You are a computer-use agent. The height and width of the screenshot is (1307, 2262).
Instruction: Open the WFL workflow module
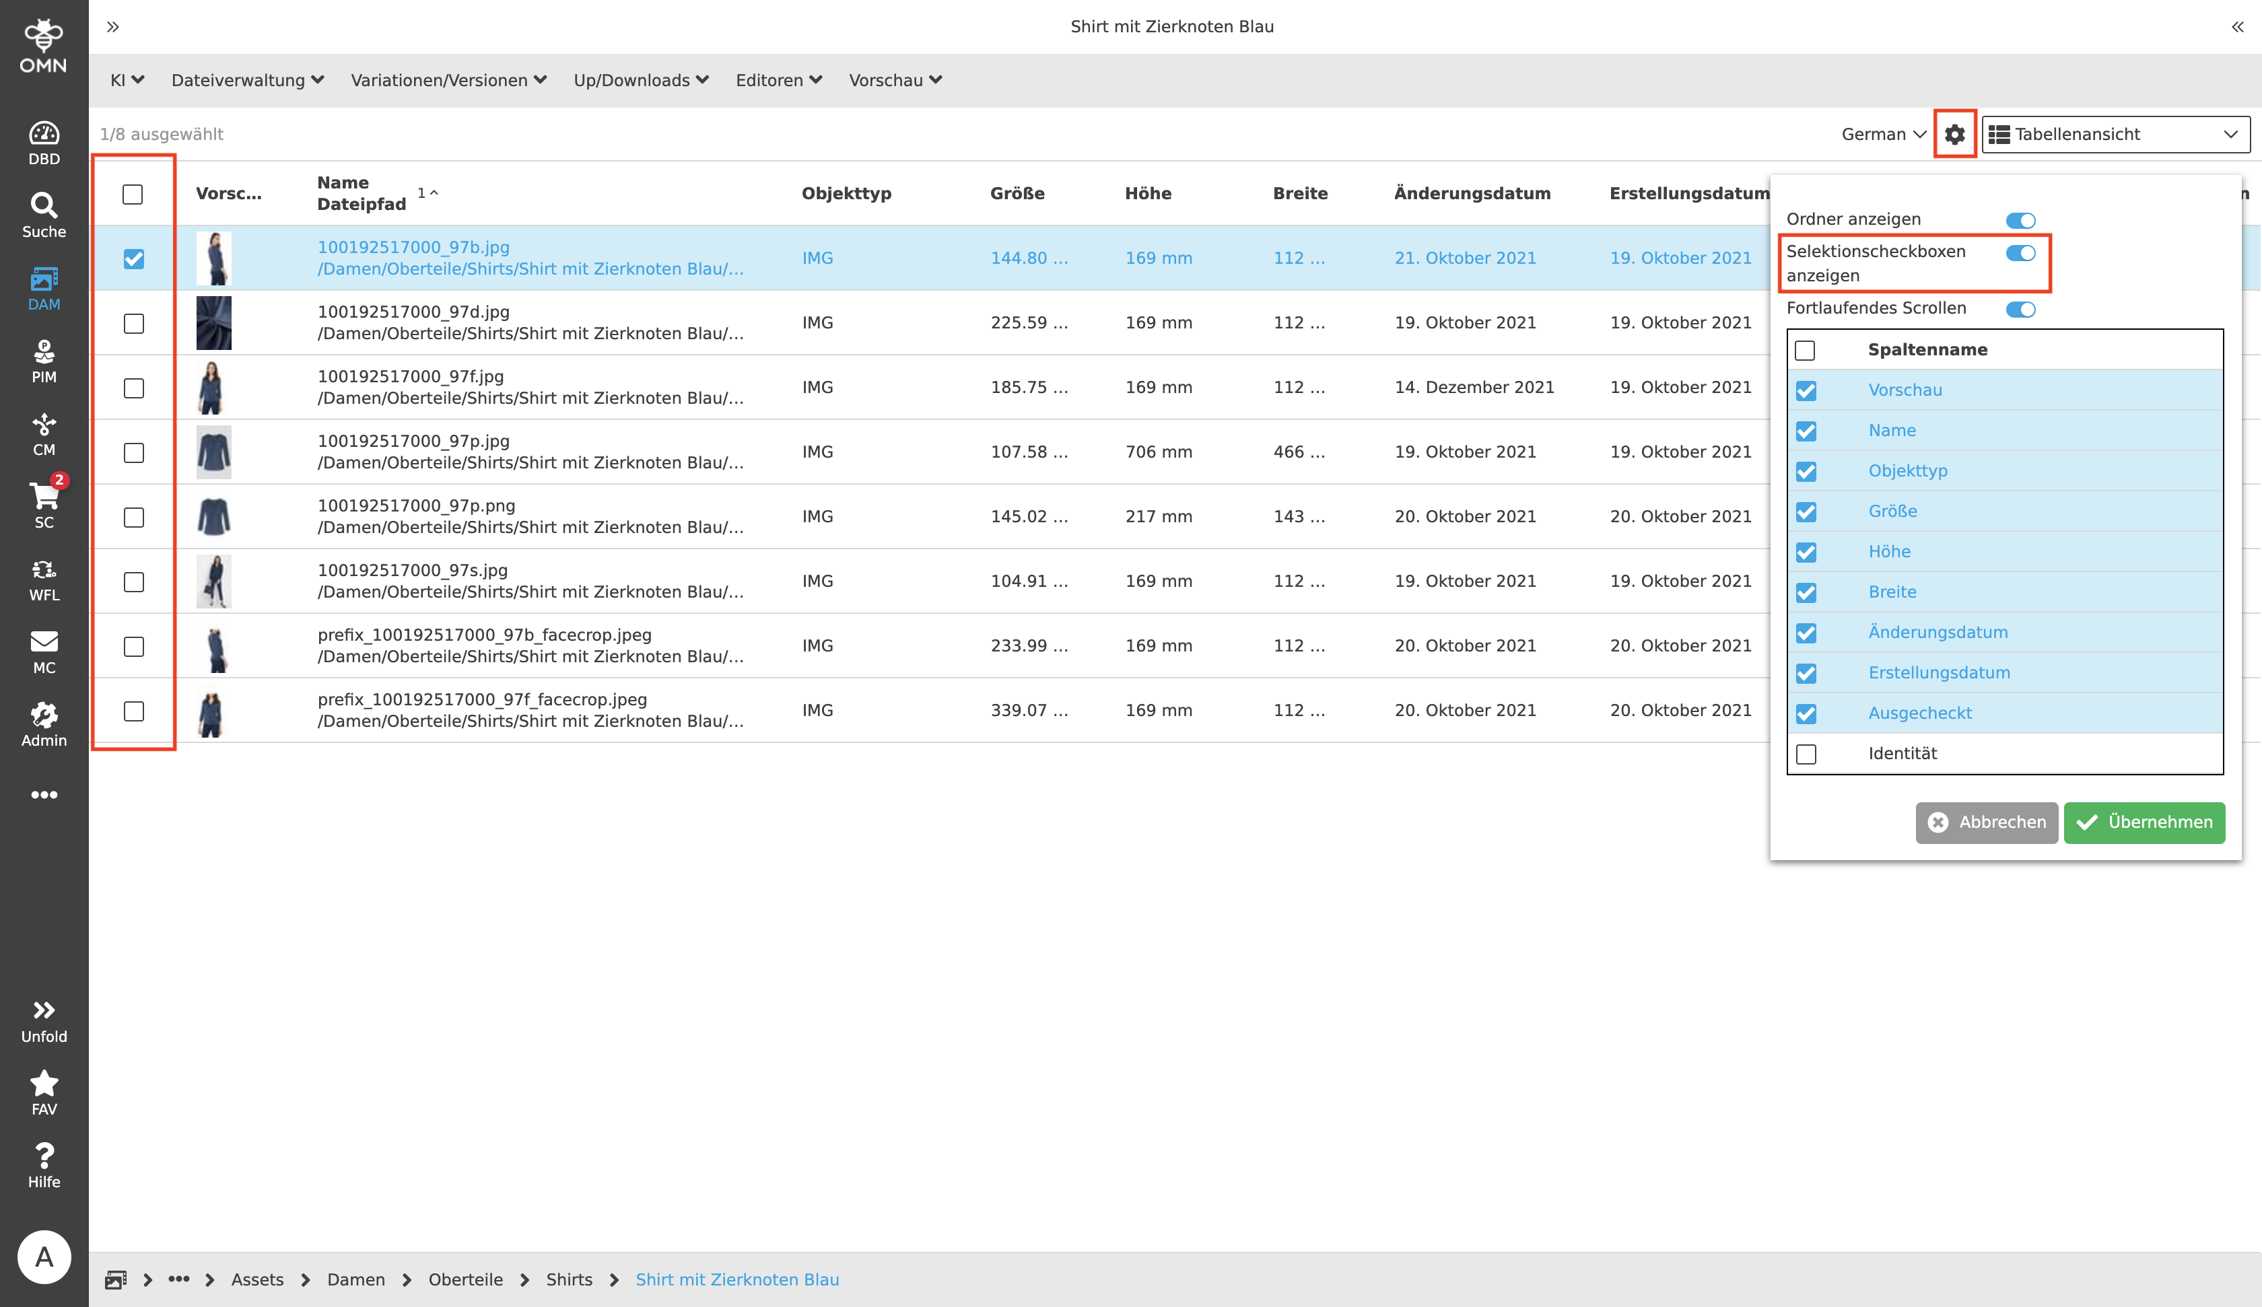pyautogui.click(x=44, y=577)
